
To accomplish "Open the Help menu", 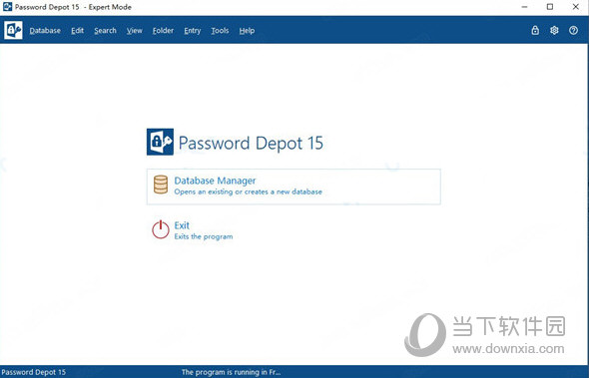I will [247, 31].
